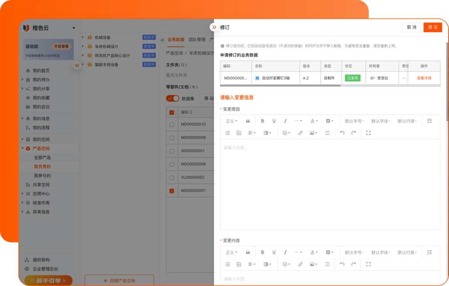Check the box for row MD00000010

(172, 124)
